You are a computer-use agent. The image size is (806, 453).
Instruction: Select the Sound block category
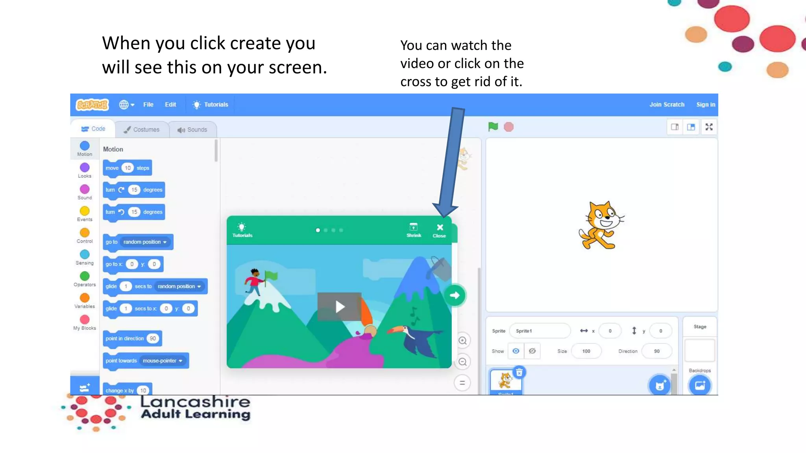(85, 192)
